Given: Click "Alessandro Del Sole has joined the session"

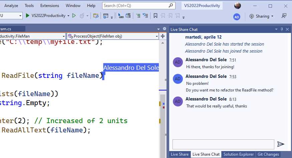Looking at the screenshot, I should pyautogui.click(x=224, y=51).
